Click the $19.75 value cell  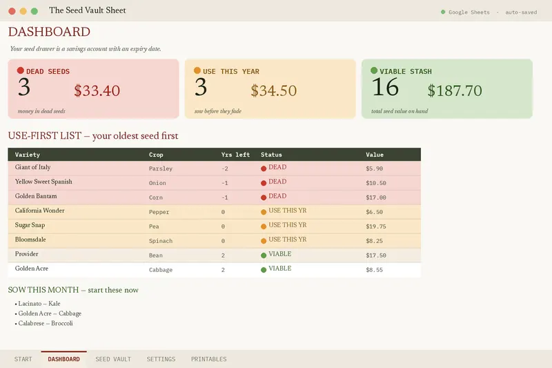tap(376, 226)
